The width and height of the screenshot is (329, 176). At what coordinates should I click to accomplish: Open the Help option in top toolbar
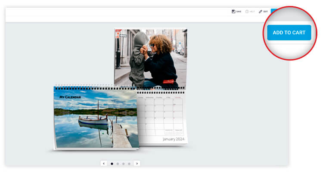[250, 12]
